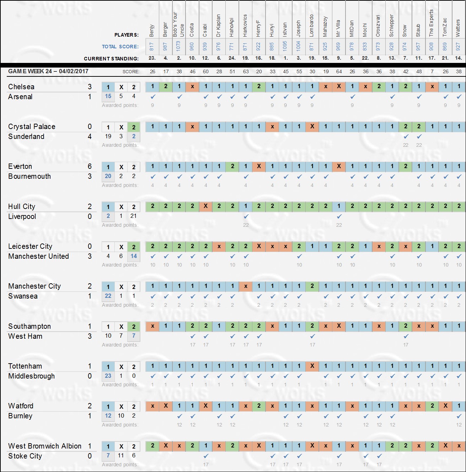
Task: Click Mr Villa's checkmark in the Hull City row
Action: (339, 216)
